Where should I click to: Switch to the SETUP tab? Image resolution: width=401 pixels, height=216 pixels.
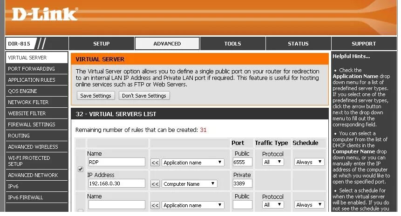(101, 44)
